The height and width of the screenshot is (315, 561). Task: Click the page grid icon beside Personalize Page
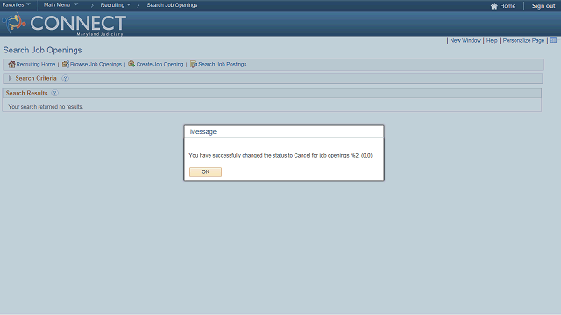coord(553,40)
